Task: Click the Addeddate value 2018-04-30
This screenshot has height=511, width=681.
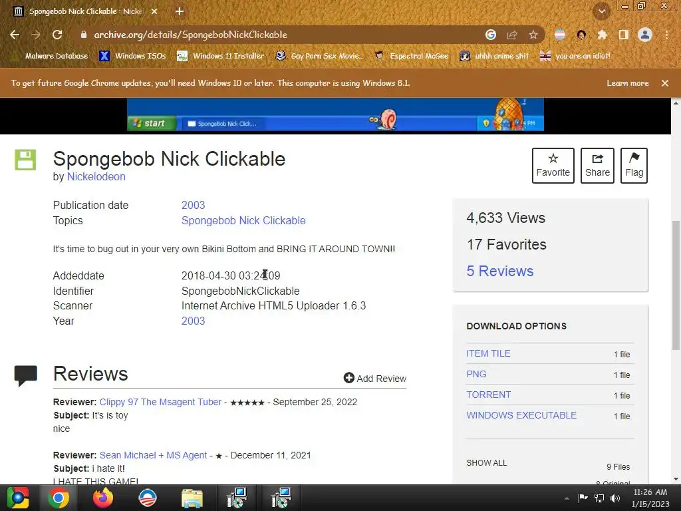Action: [x=231, y=275]
